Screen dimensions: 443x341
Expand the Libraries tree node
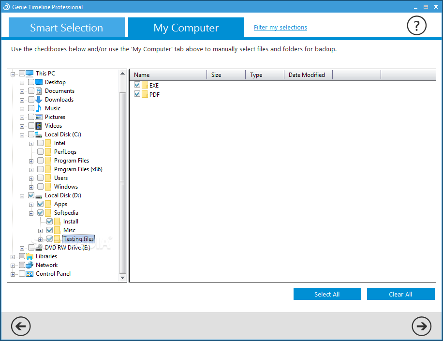pyautogui.click(x=13, y=257)
